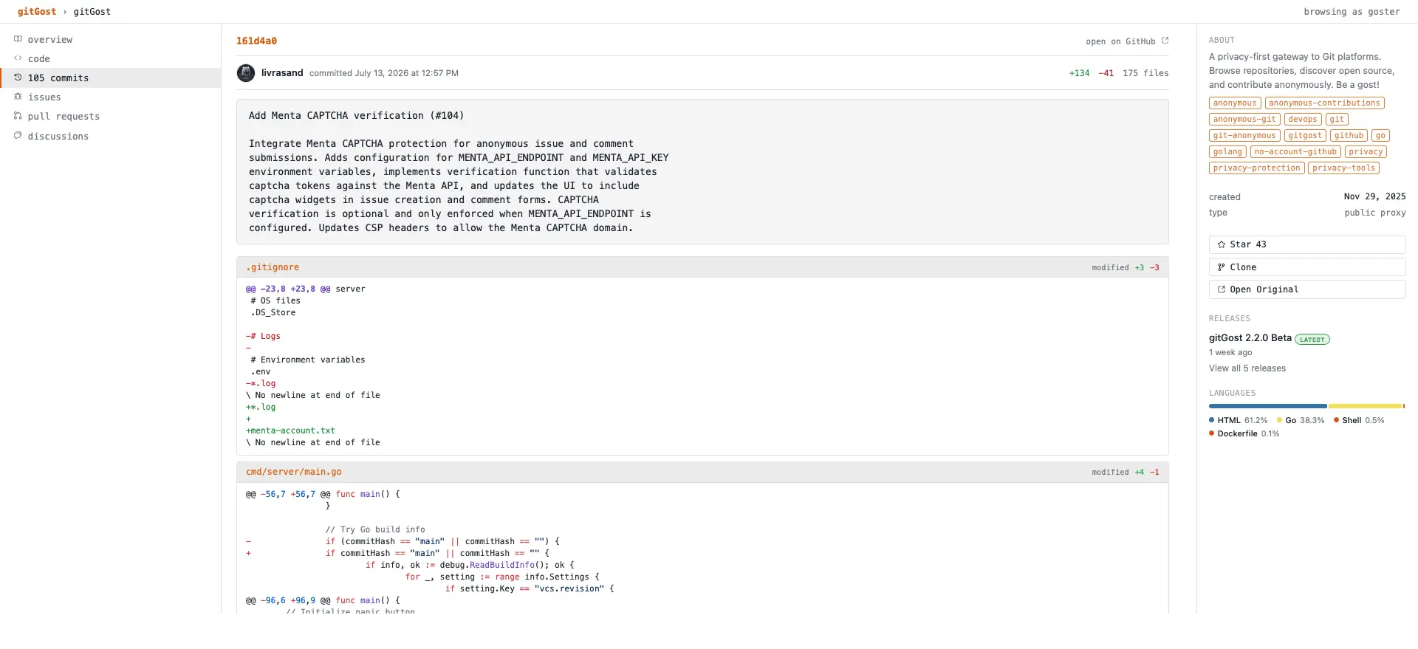The image size is (1418, 649).
Task: Click cmd/server/main.go file header
Action: pos(702,472)
